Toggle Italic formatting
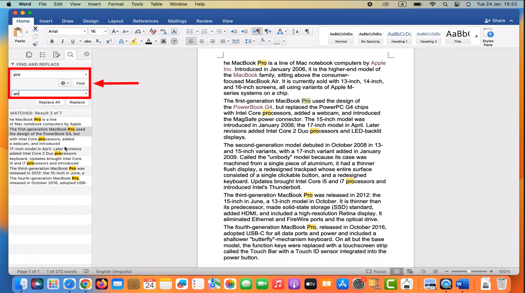This screenshot has height=293, width=525. (62, 41)
